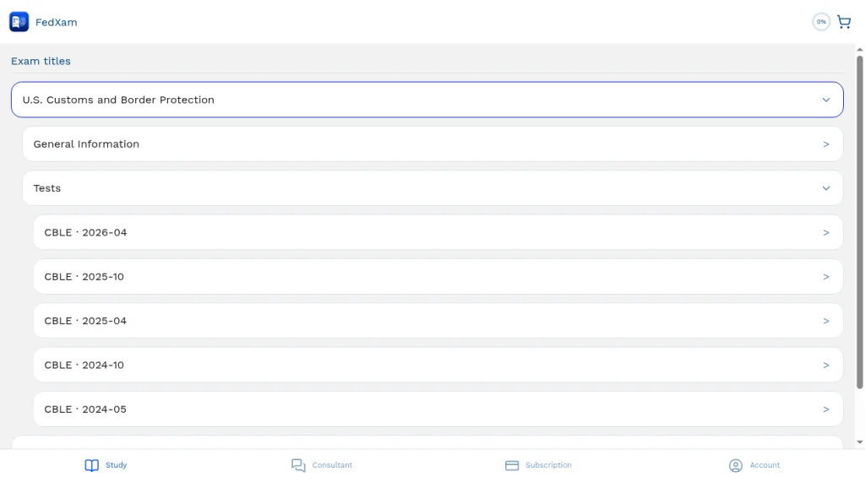Select the CBLE · 2025-10 text

[x=84, y=277]
